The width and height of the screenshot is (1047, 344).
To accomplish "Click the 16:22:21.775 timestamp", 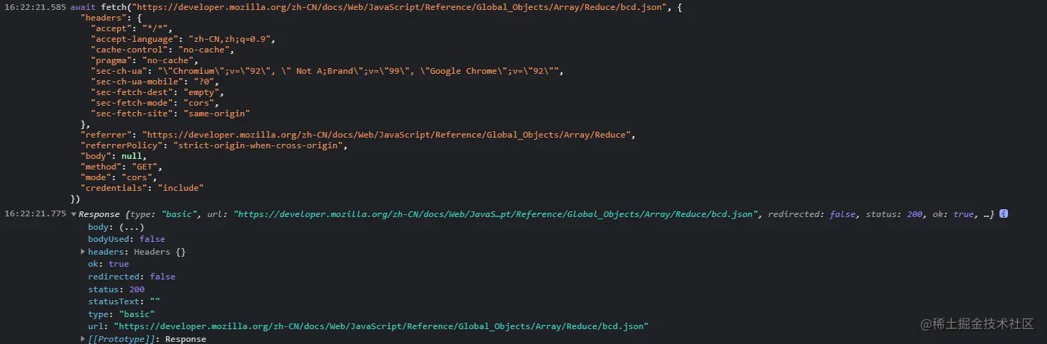I will coord(35,213).
